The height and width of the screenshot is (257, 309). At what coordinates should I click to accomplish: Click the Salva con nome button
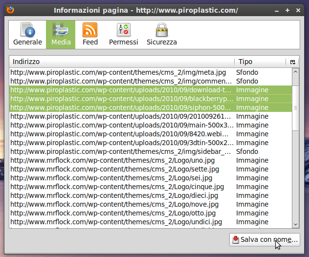click(265, 240)
